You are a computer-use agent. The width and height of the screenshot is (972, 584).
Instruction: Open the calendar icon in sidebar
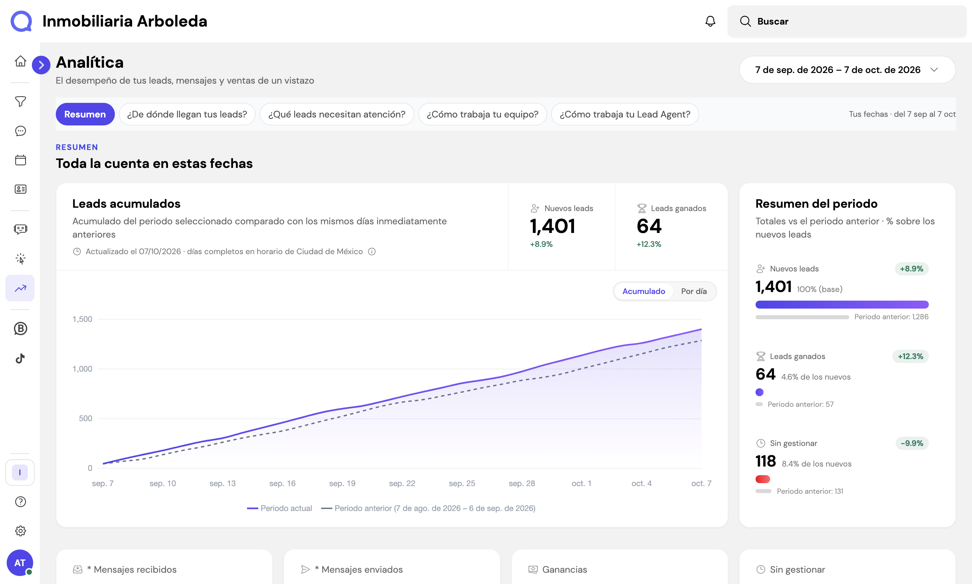tap(21, 160)
